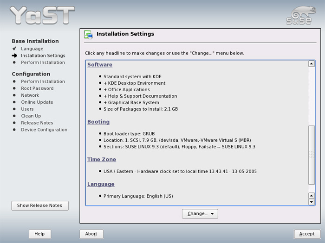Screen dimensions: 325x243
Task: Accept the installation settings
Action: pos(307,234)
